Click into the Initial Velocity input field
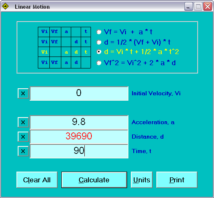The height and width of the screenshot is (198, 214). pyautogui.click(x=79, y=94)
